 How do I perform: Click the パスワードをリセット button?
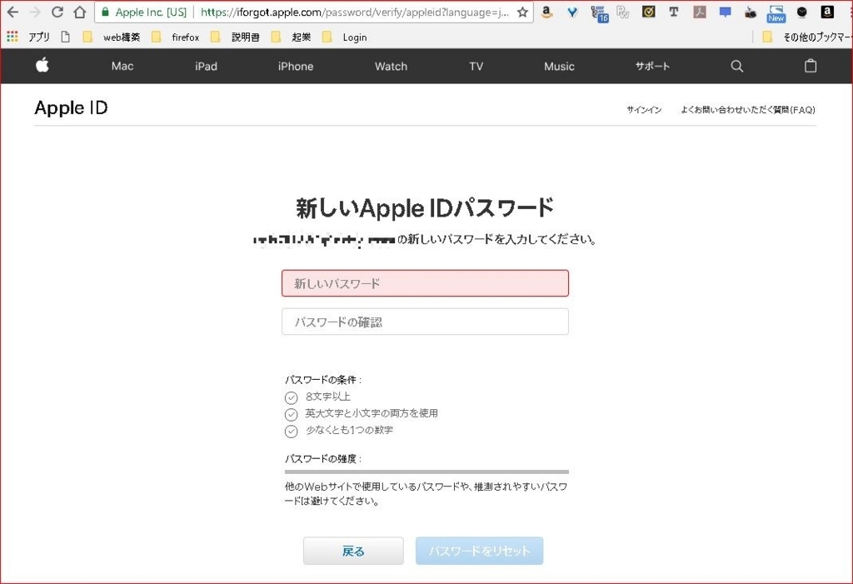[x=479, y=551]
